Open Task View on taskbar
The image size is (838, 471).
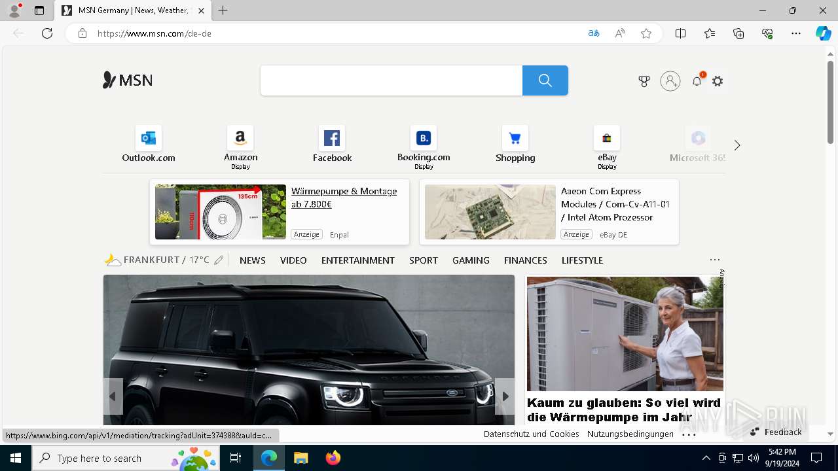(236, 458)
